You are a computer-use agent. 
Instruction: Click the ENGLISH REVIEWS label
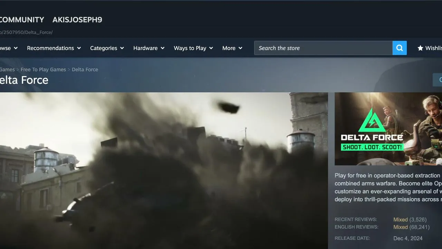tap(356, 227)
